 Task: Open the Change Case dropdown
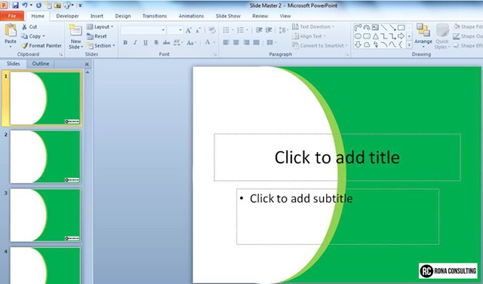[x=191, y=43]
